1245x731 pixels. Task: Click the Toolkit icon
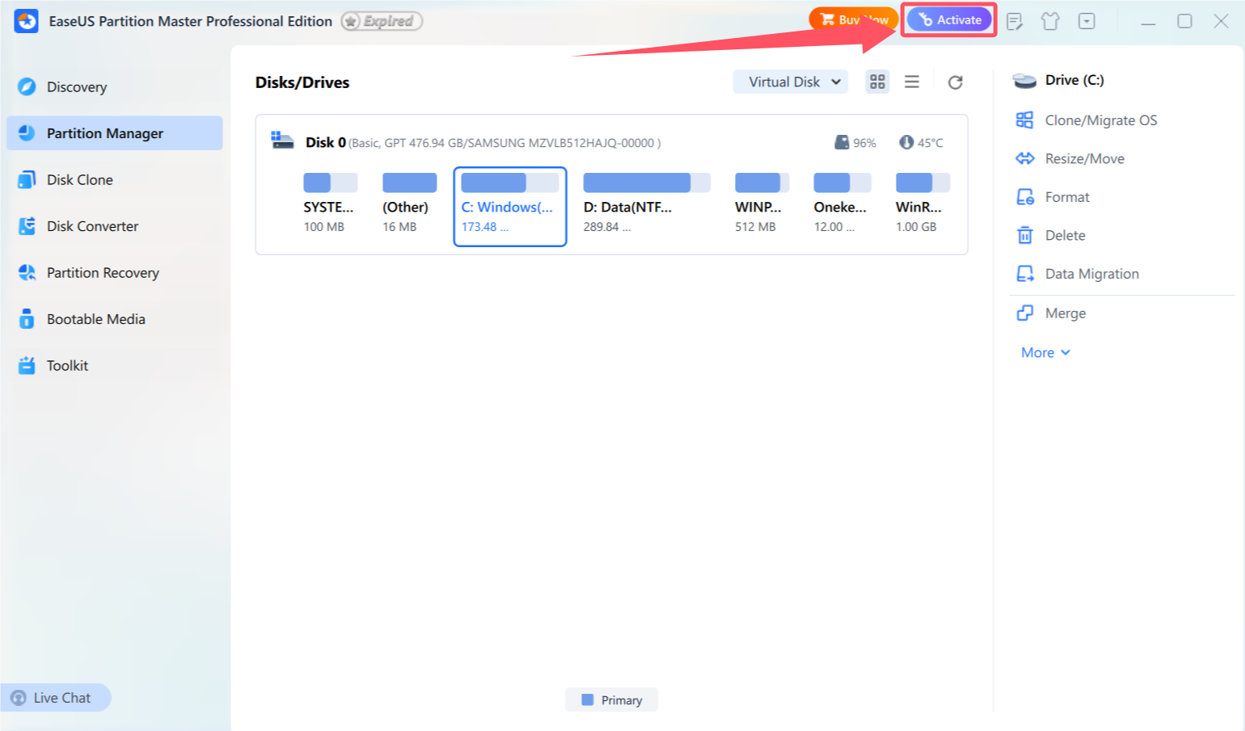point(27,366)
